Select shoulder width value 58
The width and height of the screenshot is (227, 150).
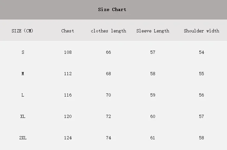(202, 138)
